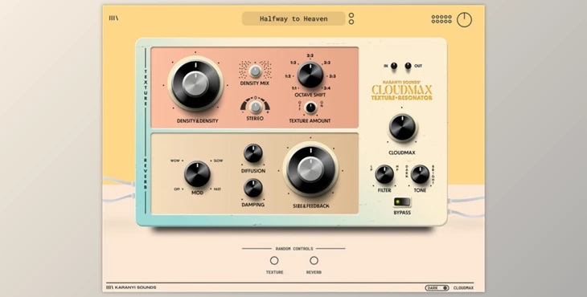Set Octave Shift to 2:3
The height and width of the screenshot is (297, 587).
click(x=326, y=63)
